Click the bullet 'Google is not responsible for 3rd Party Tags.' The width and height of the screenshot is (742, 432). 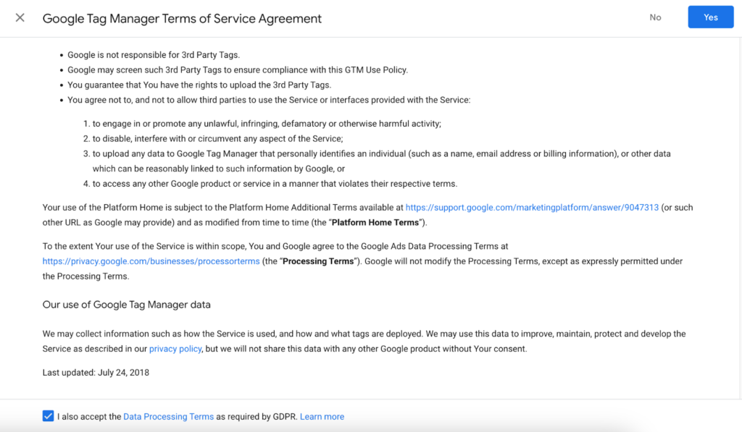154,55
